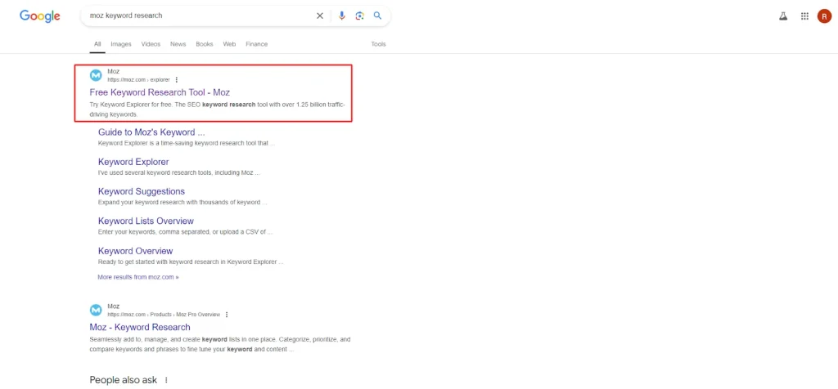This screenshot has width=838, height=389.
Task: Click snippet 'Ready to get started with keyword research'
Action: [191, 262]
